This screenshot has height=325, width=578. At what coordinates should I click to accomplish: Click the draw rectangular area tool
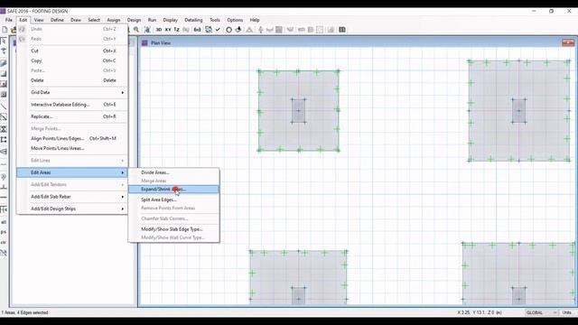(x=4, y=74)
